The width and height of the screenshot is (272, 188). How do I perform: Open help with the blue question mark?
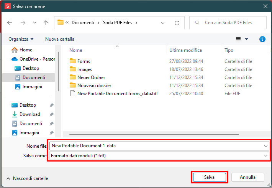[262, 39]
